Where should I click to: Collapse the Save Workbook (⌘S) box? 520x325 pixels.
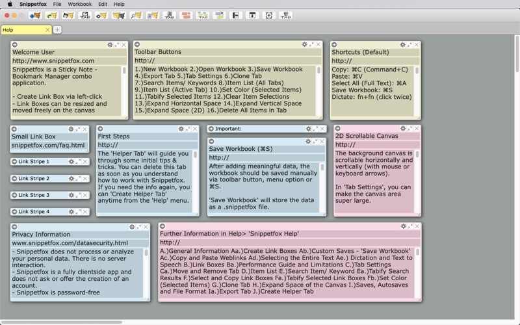tap(315, 142)
